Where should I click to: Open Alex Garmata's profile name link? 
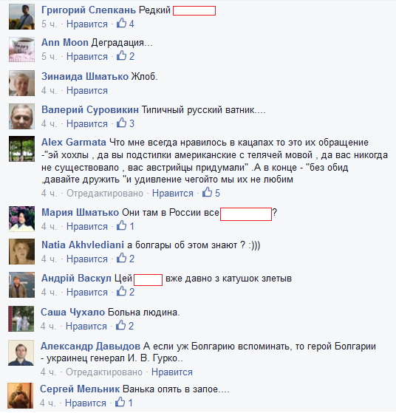click(74, 143)
